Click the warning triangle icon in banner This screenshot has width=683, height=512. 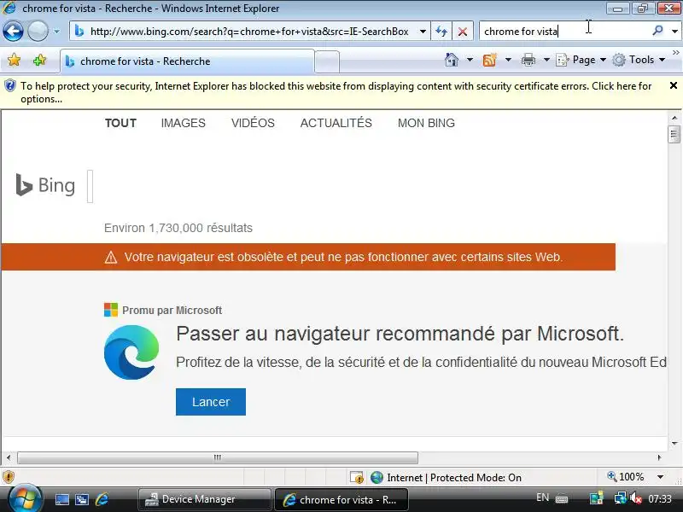pyautogui.click(x=111, y=258)
